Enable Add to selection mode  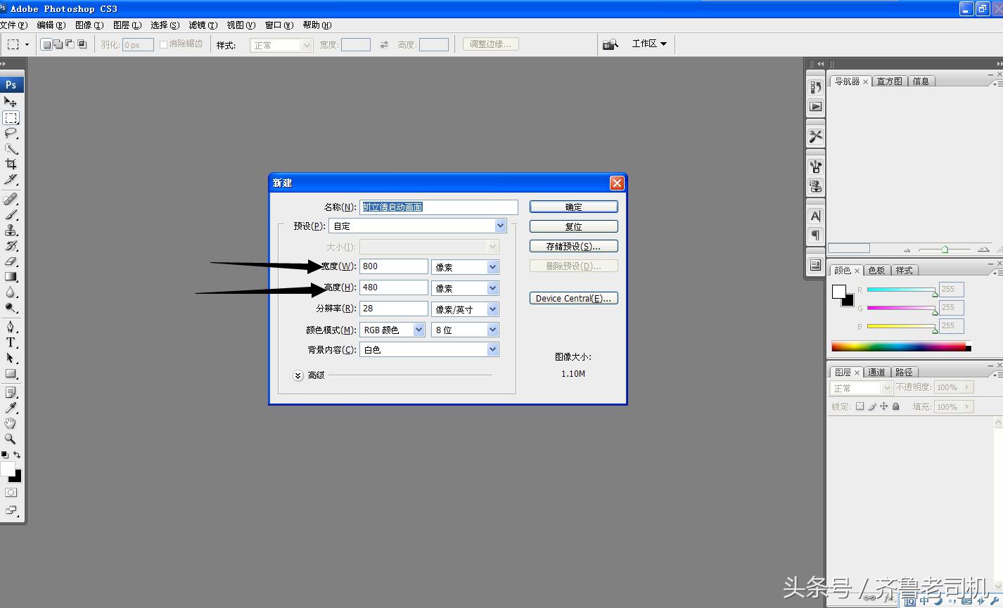click(58, 44)
